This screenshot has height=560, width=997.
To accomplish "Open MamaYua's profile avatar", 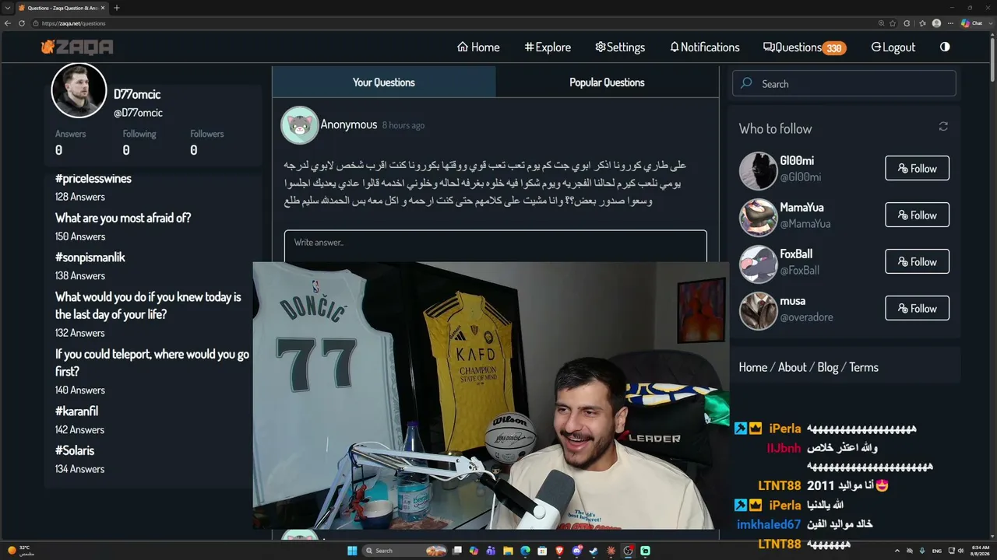I will point(758,218).
